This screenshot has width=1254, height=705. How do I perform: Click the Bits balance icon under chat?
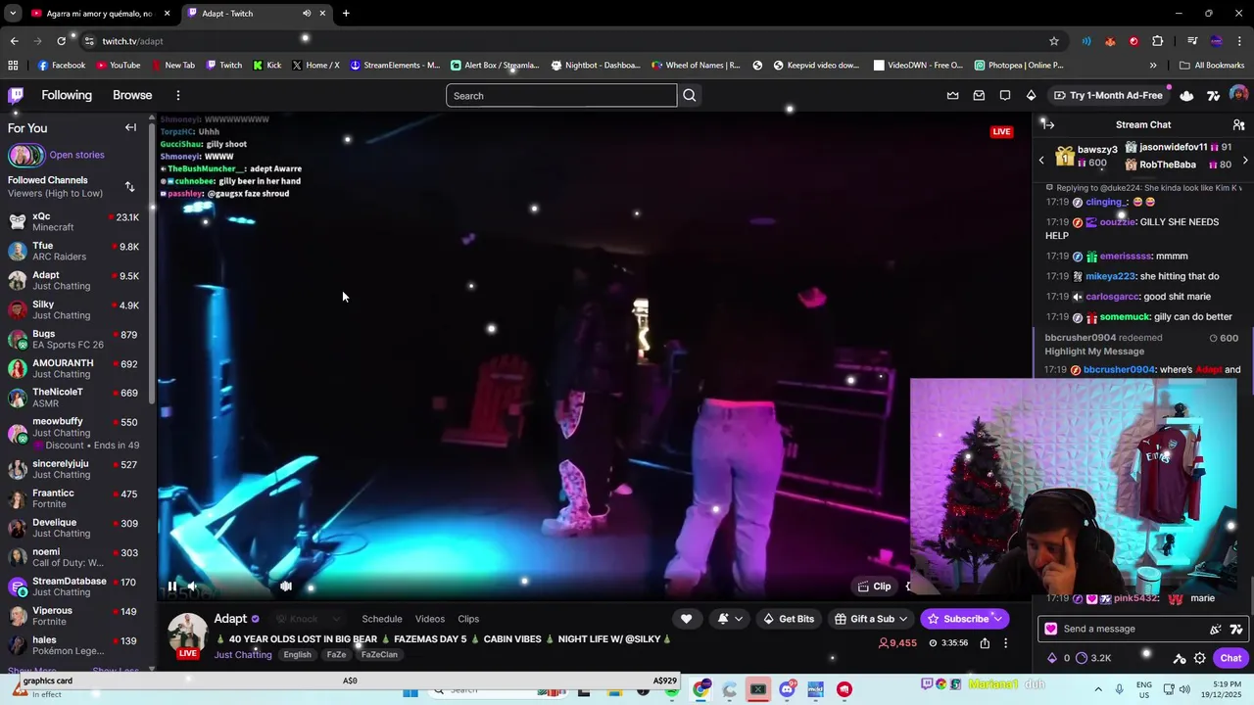pyautogui.click(x=1053, y=658)
